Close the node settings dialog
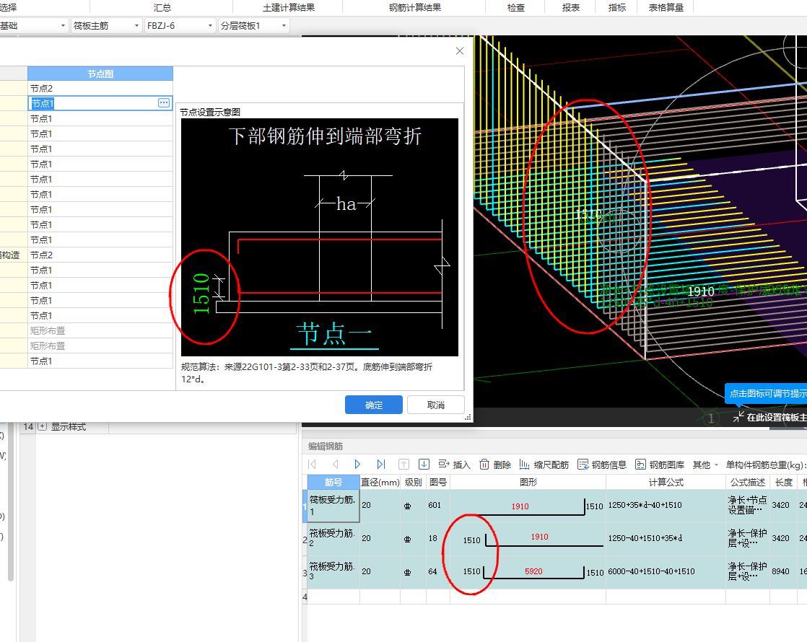The image size is (807, 642). coord(460,51)
